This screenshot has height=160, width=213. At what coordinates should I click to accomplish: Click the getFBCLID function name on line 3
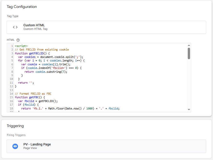[x=35, y=53]
